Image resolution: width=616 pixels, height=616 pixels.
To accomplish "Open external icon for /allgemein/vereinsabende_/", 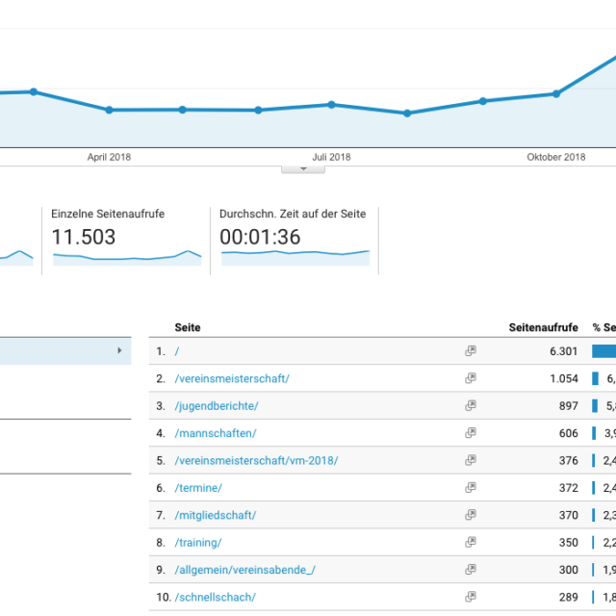I will pyautogui.click(x=470, y=570).
